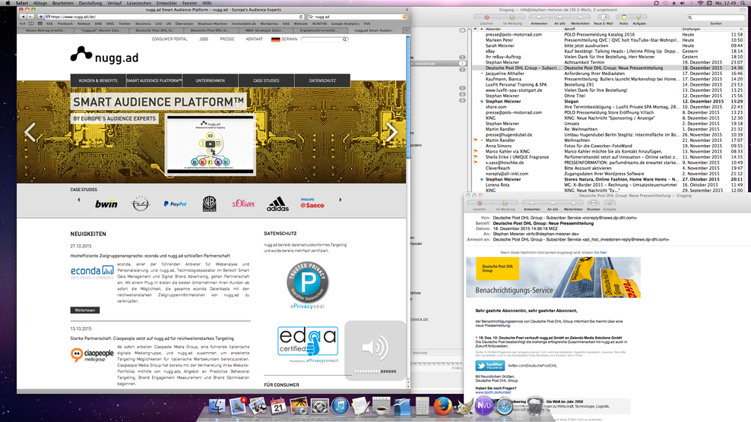Open iTunes from the Dock
This screenshot has height=422, width=751.
click(x=340, y=406)
